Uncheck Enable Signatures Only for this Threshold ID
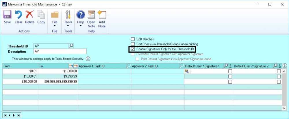 point(133,49)
